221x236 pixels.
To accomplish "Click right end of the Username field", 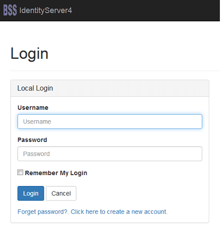I will tap(198, 121).
